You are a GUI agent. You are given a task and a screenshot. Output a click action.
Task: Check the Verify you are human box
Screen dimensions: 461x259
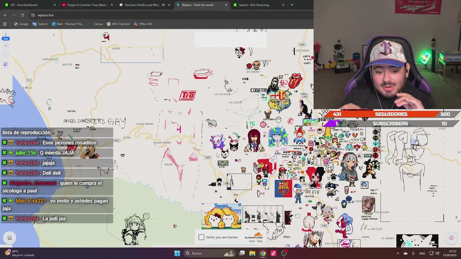click(x=201, y=237)
